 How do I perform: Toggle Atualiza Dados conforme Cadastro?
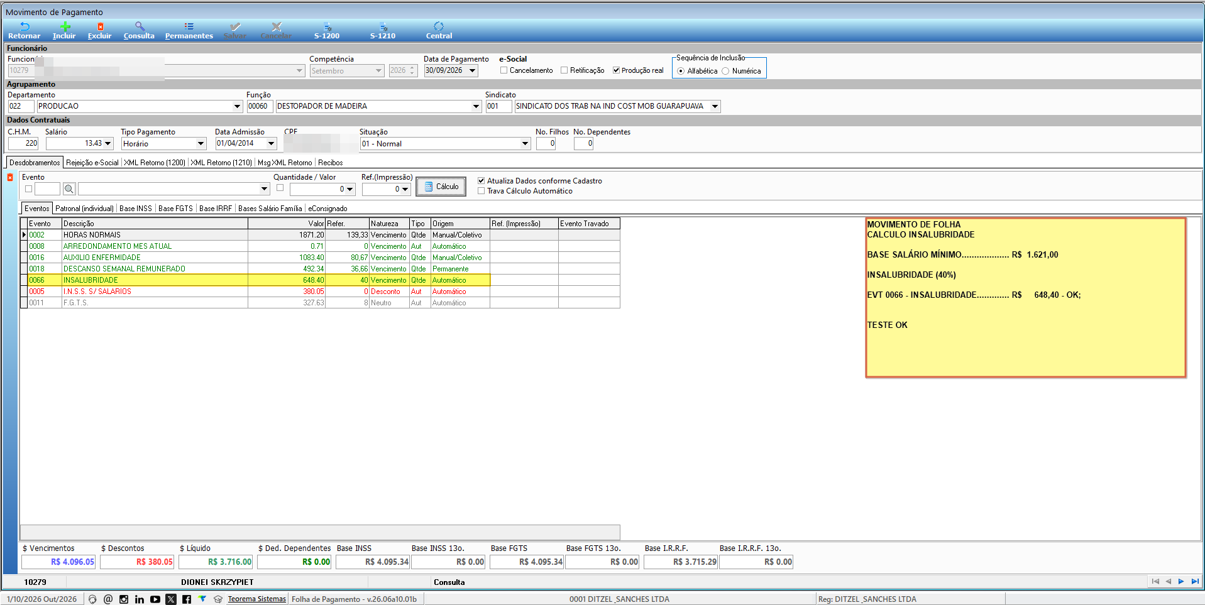pos(481,181)
